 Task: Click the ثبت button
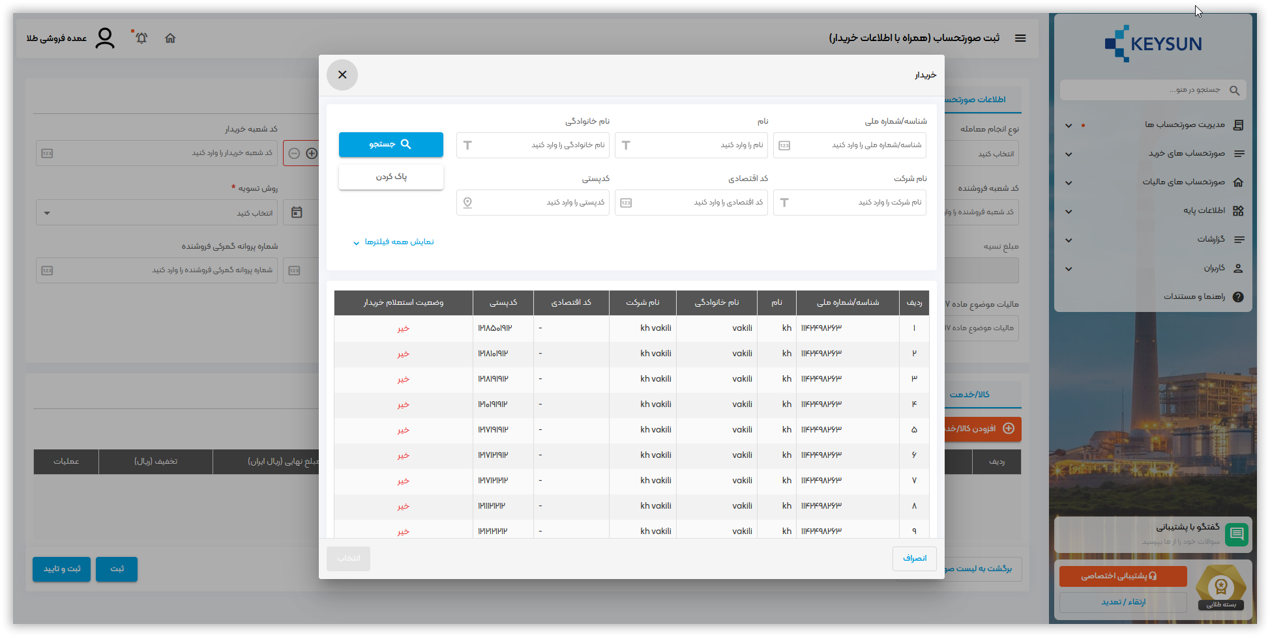(x=117, y=569)
